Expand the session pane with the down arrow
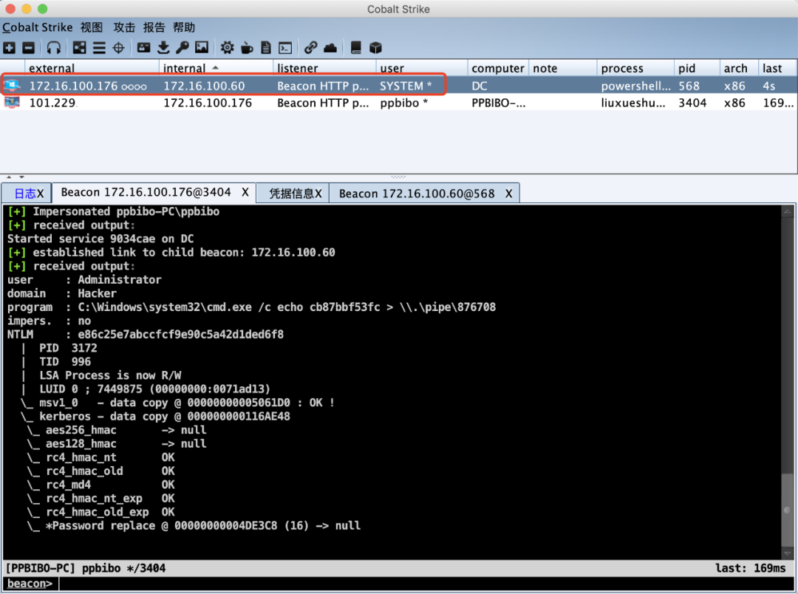The height and width of the screenshot is (594, 798). (x=21, y=177)
